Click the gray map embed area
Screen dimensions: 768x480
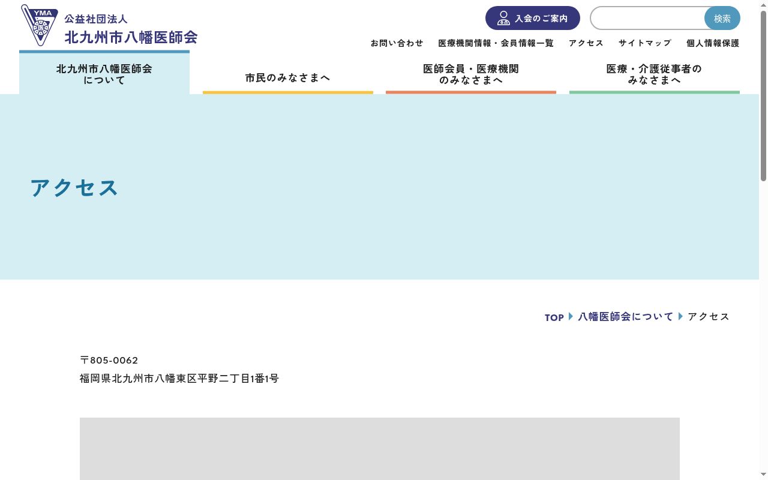tap(380, 449)
